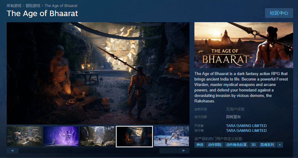Click The Age of Bhaarat breadcrumb link
298x158 pixels.
[61, 6]
